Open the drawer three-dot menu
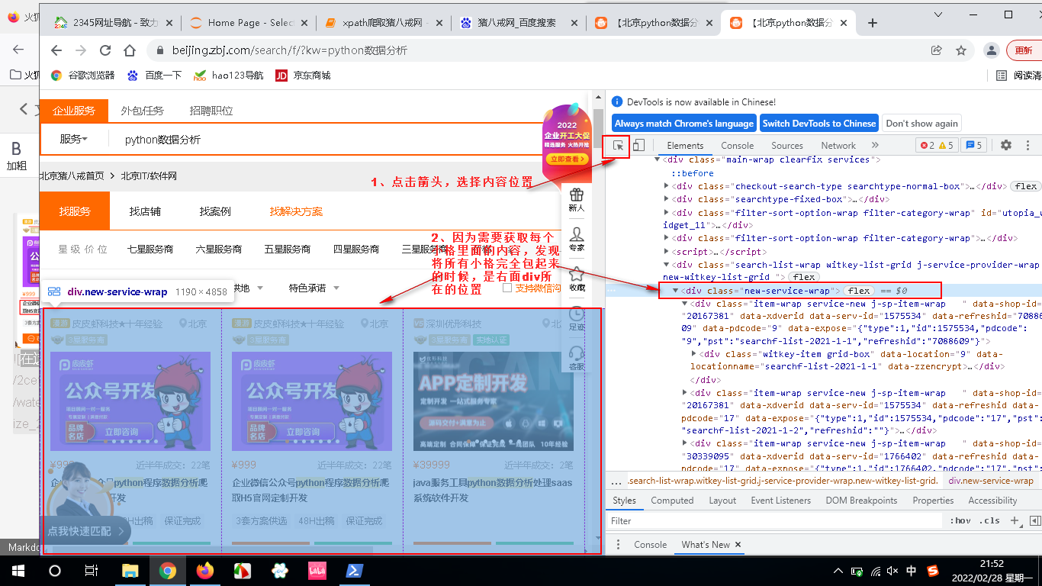This screenshot has width=1042, height=586. 618,545
